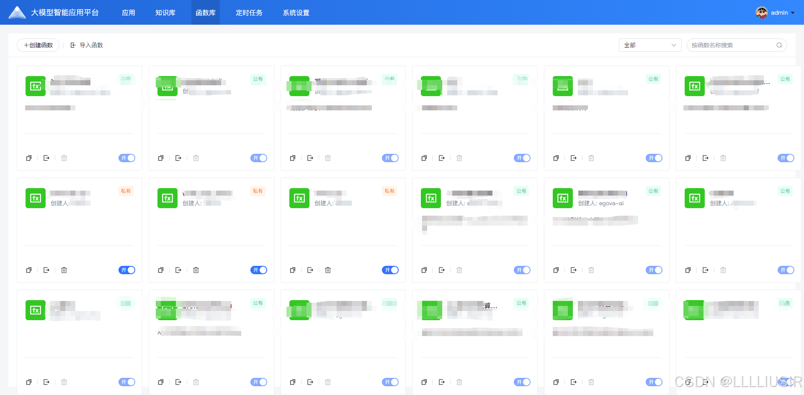
Task: Copy the card titled ending 算…
Action: tap(424, 382)
